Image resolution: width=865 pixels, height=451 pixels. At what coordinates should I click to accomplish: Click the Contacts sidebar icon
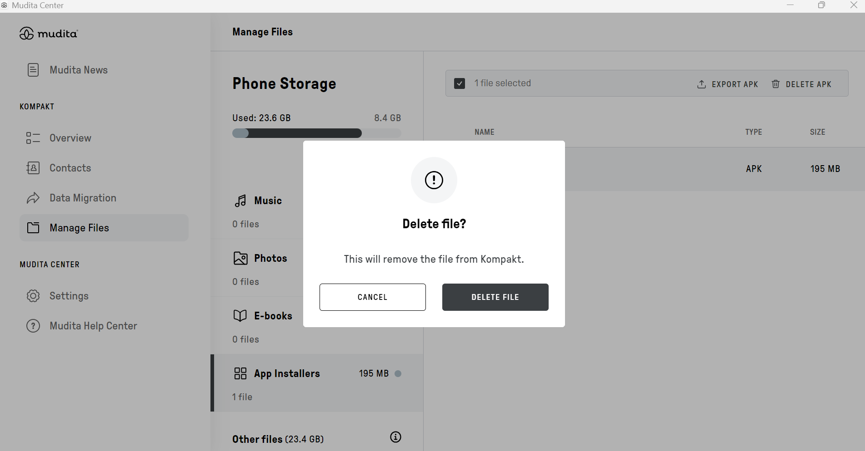tap(33, 168)
